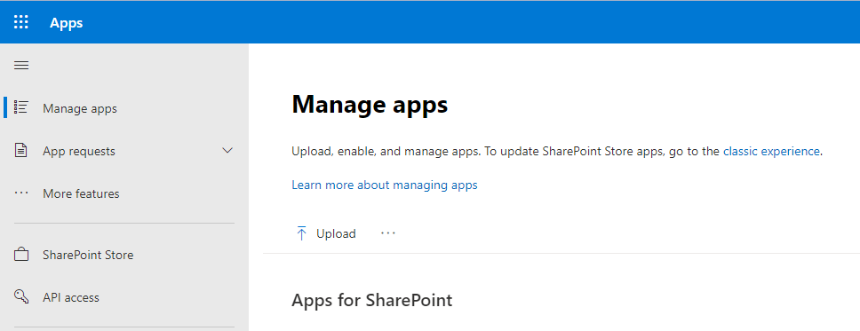This screenshot has width=860, height=331.
Task: Click the Upload button label
Action: pyautogui.click(x=336, y=234)
